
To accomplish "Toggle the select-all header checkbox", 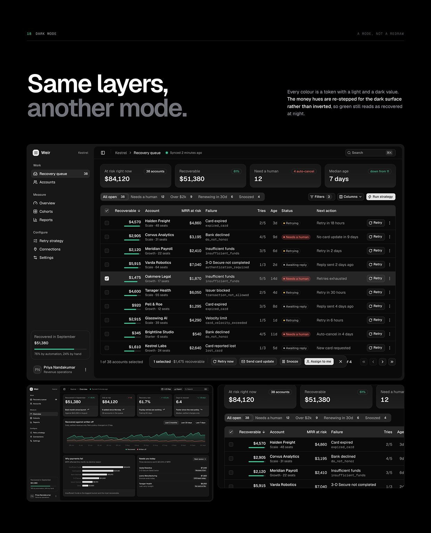I will (107, 211).
